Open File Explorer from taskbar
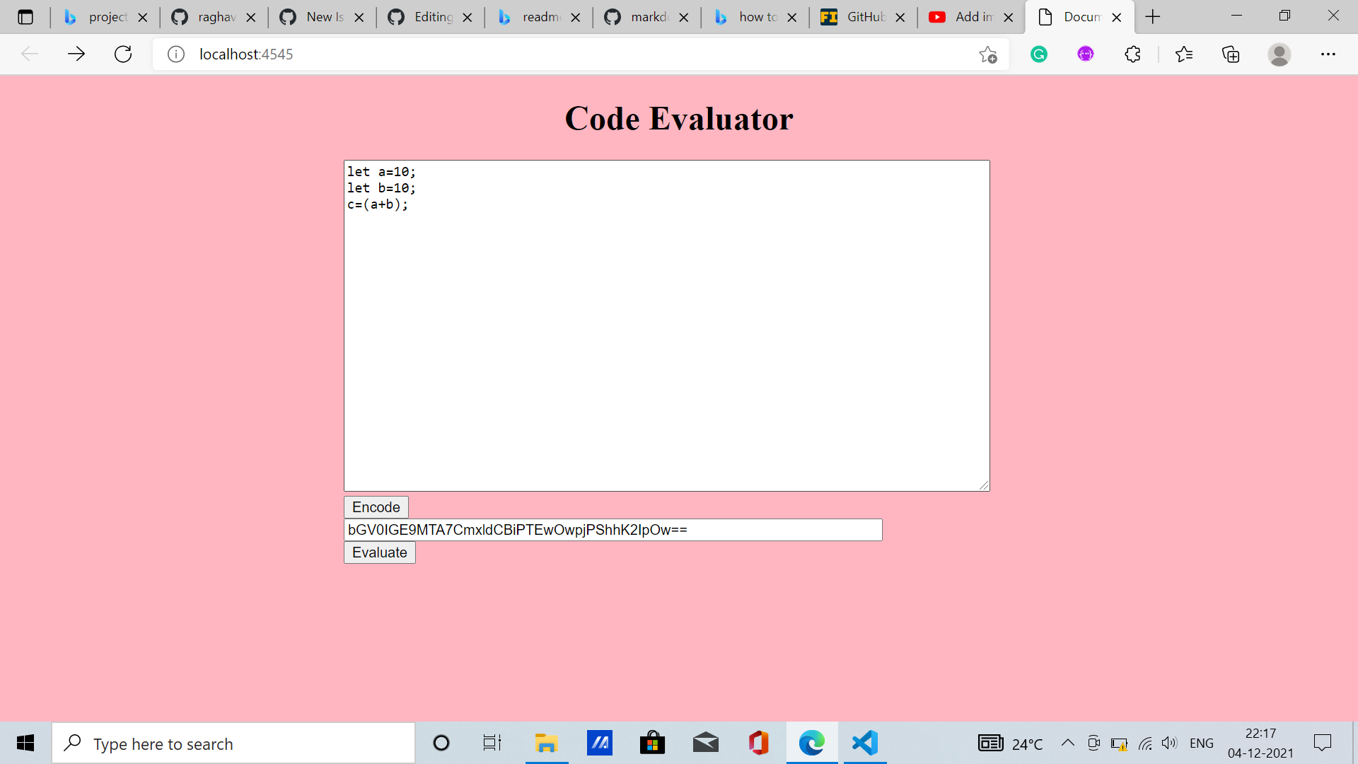The height and width of the screenshot is (764, 1358). pyautogui.click(x=546, y=743)
